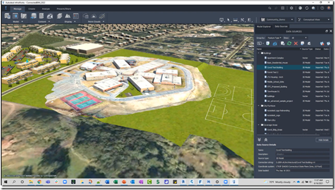
Task: Click the measure ruler tool in view toolbar
Action: click(235, 20)
